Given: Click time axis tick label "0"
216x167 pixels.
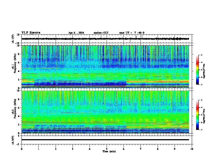Looking at the screenshot, I should coord(22,149).
